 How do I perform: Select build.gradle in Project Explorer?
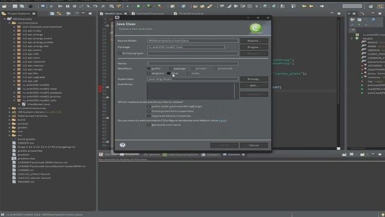pyautogui.click(x=26, y=139)
